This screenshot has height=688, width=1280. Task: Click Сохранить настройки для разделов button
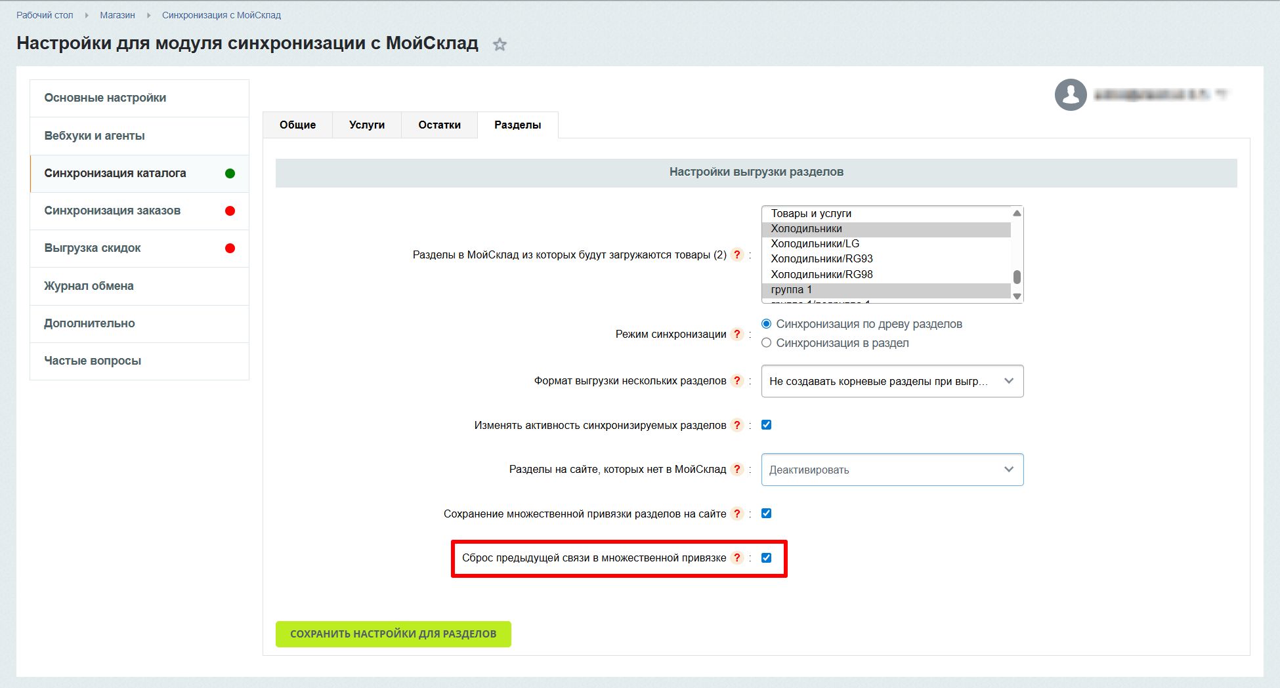click(393, 634)
